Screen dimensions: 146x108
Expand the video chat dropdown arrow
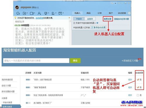click(35, 13)
